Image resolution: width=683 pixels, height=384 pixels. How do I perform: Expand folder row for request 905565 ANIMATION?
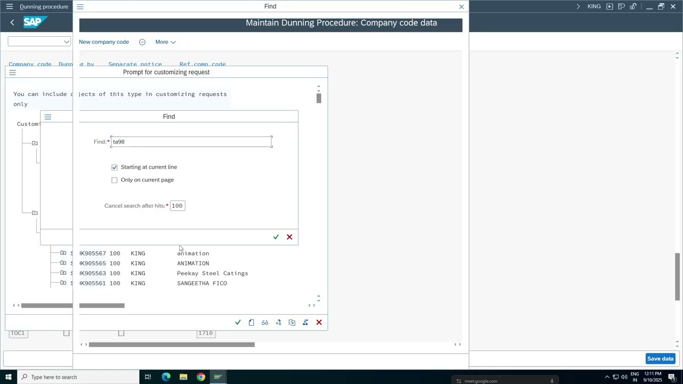63,263
